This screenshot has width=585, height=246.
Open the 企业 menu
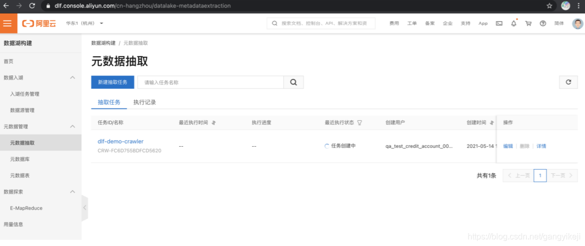(448, 23)
